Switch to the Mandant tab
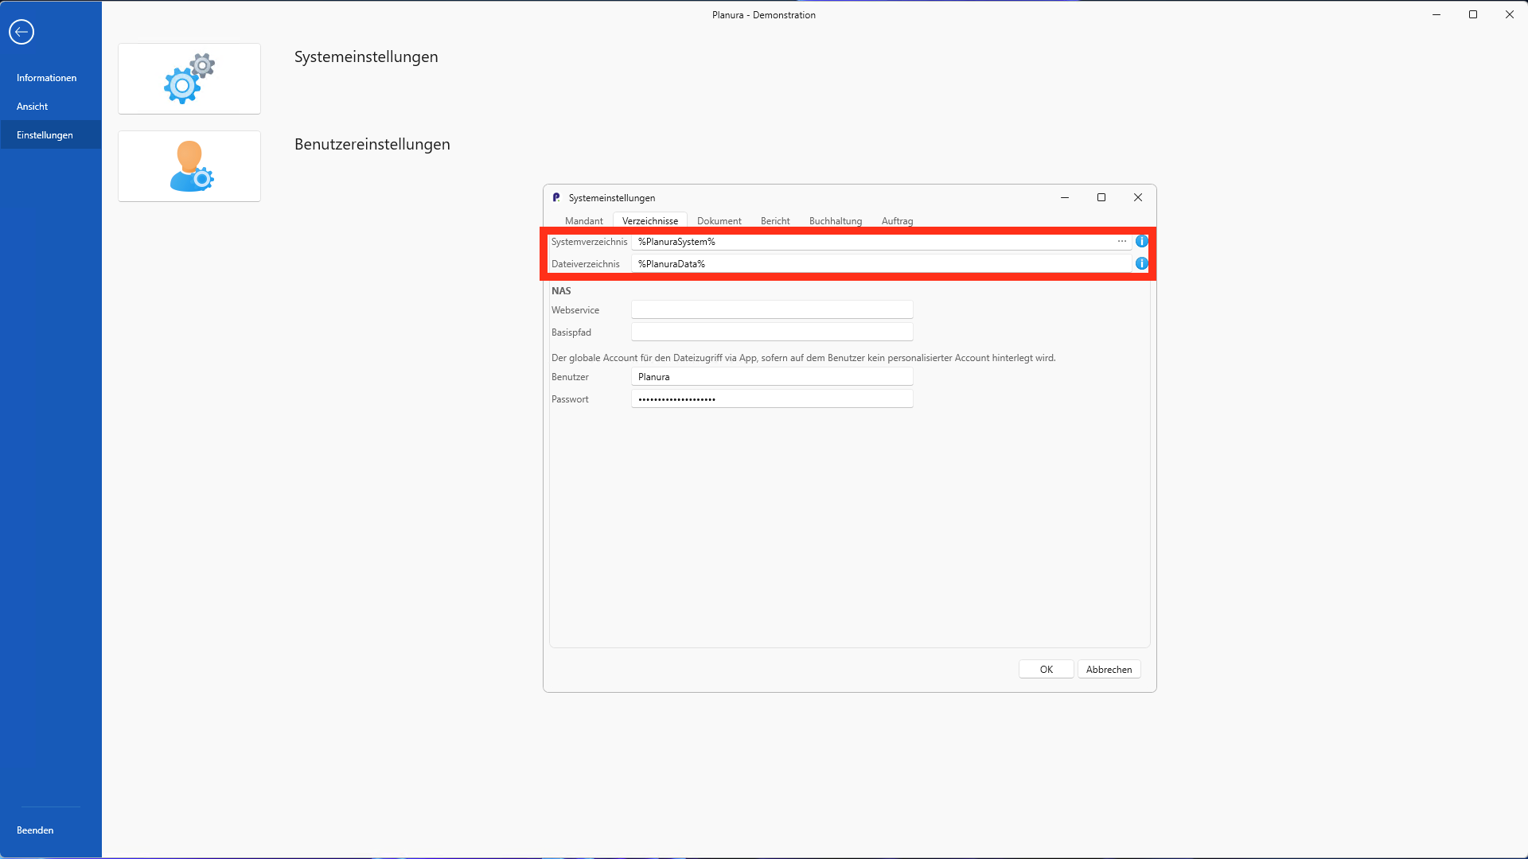Screen dimensions: 1528x859 583,221
